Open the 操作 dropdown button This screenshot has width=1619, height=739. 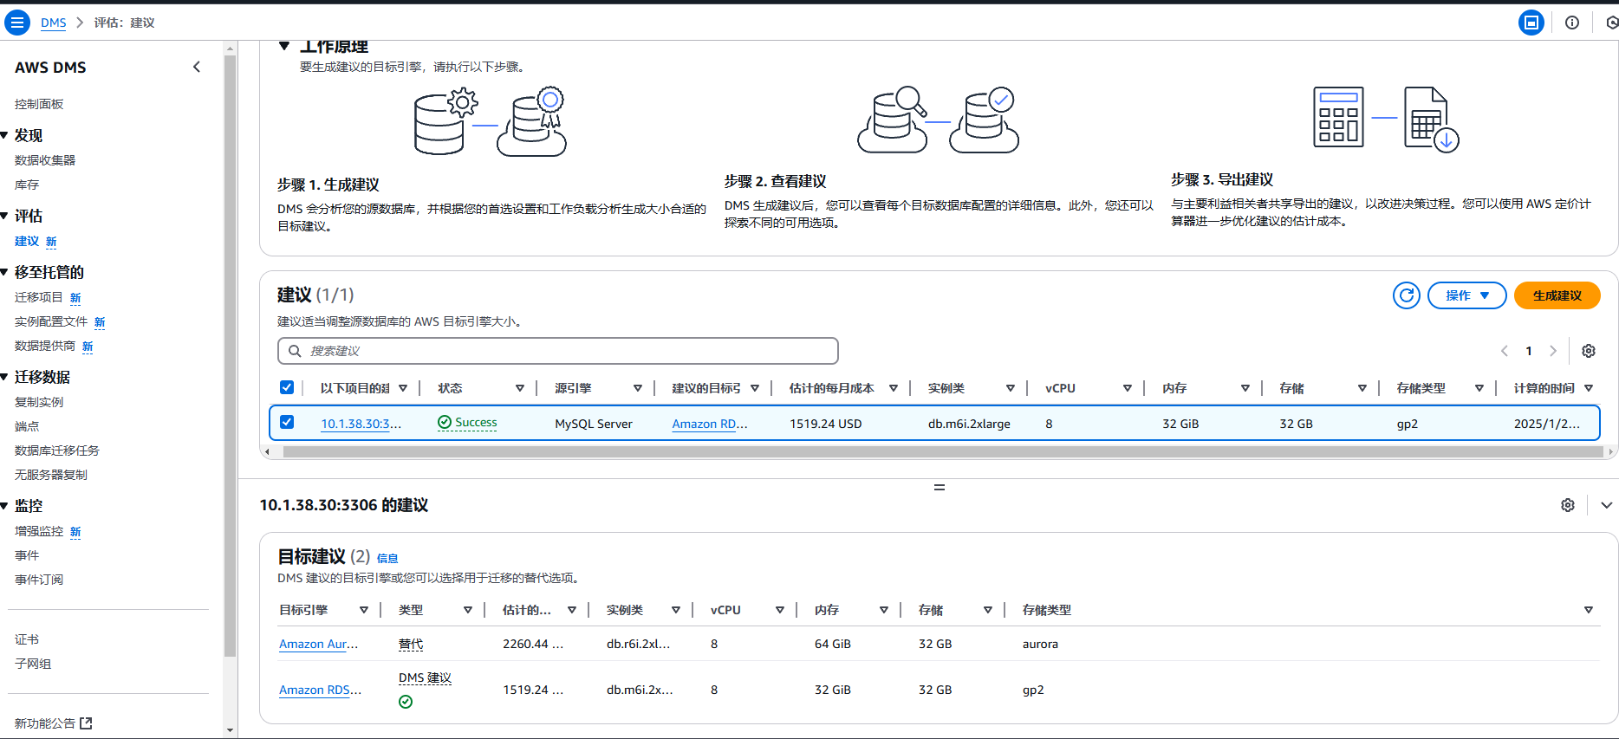tap(1467, 295)
